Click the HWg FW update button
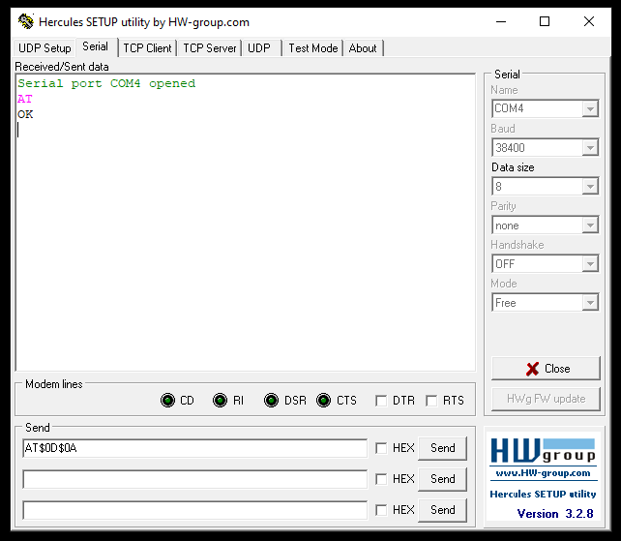Viewport: 621px width, 541px height. point(546,399)
